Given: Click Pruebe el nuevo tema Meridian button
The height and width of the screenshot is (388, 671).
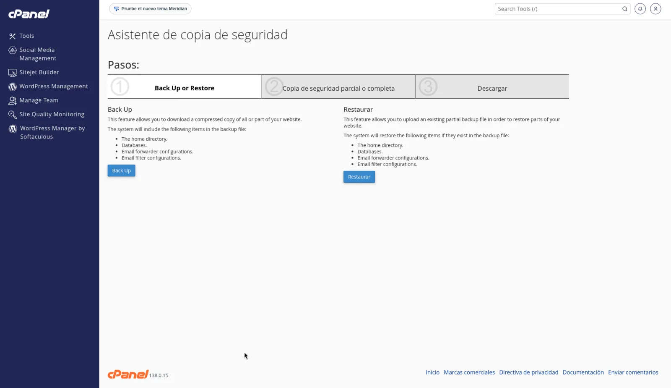Looking at the screenshot, I should pos(150,9).
